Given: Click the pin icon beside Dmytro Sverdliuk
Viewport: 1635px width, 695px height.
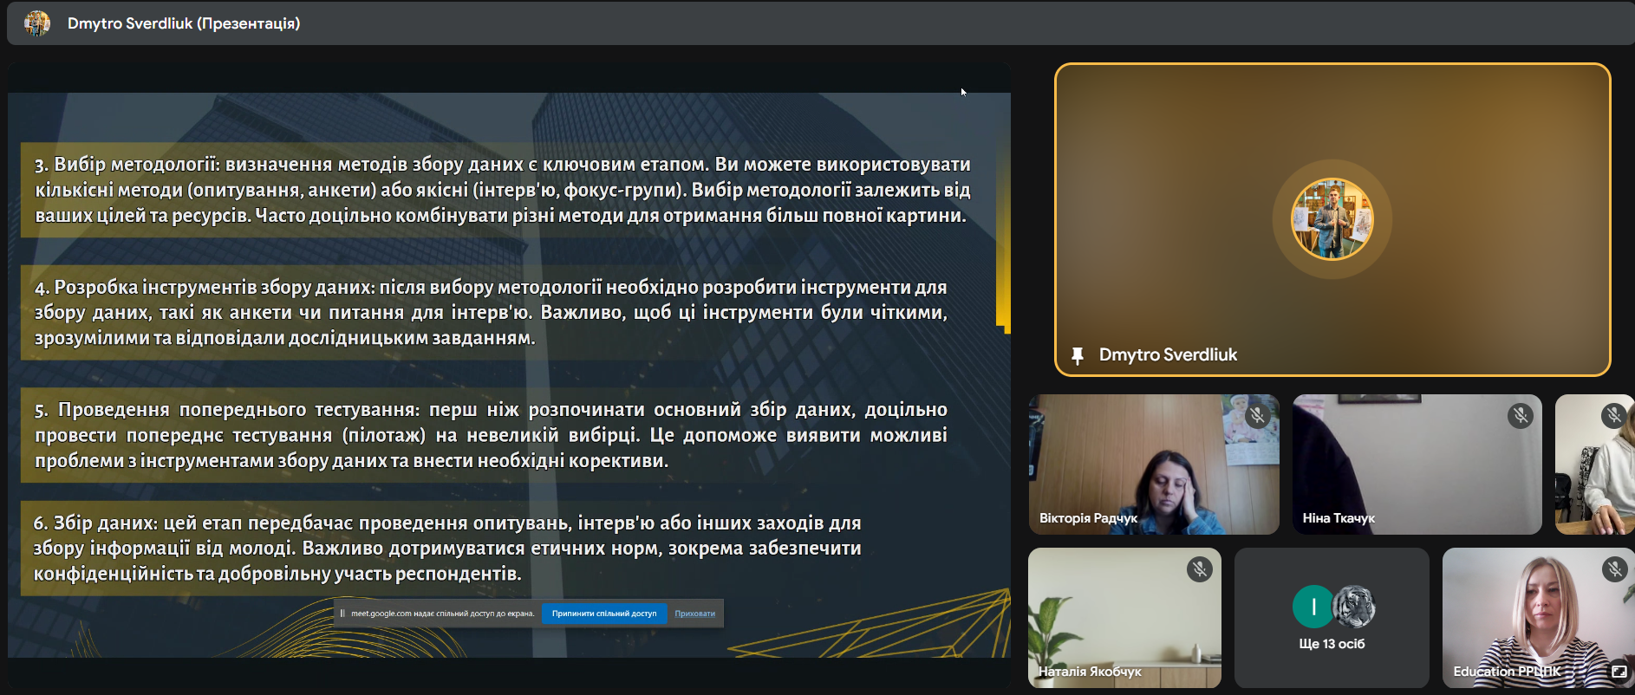Looking at the screenshot, I should pos(1077,355).
